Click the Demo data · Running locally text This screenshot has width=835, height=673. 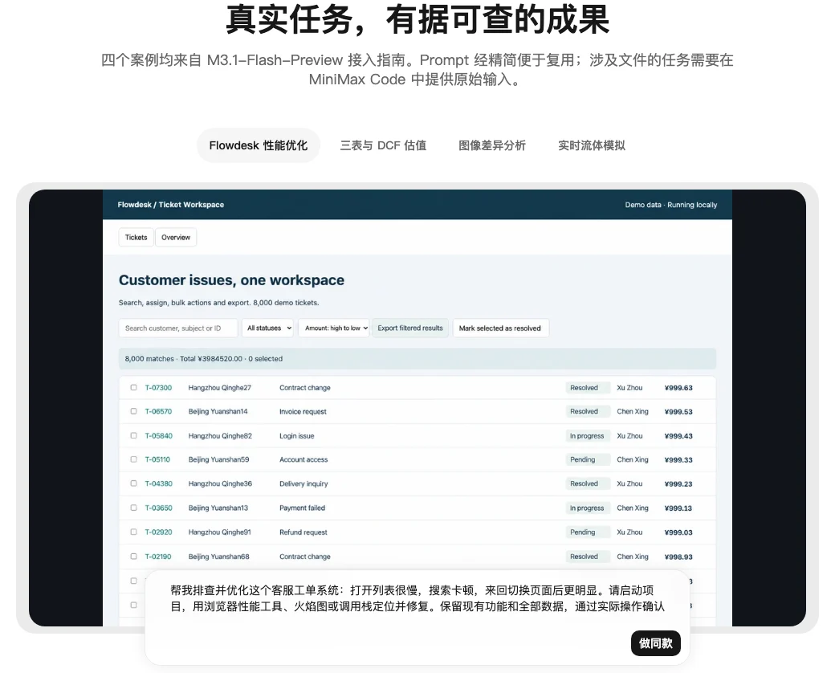(x=671, y=205)
